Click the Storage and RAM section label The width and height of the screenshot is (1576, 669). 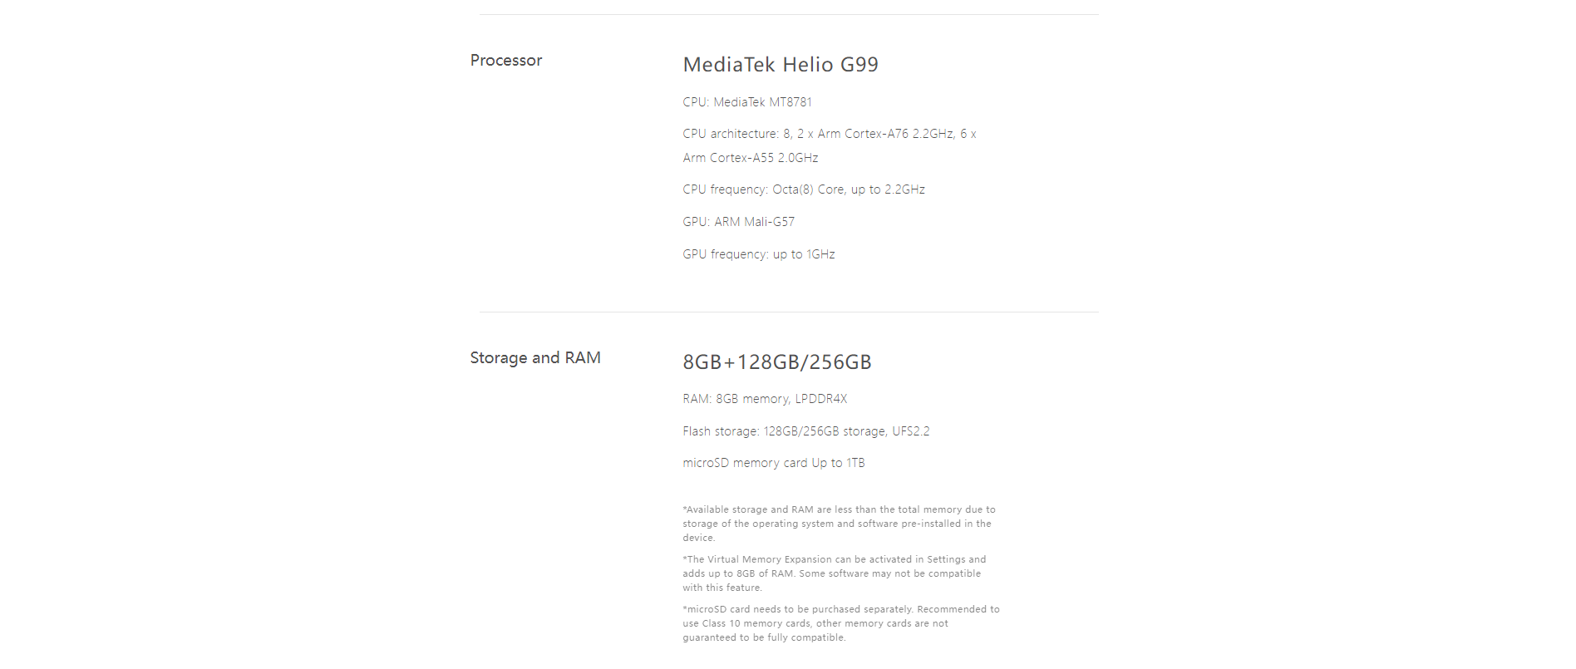[535, 358]
